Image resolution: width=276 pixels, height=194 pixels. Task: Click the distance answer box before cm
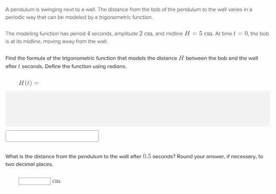pos(34,181)
